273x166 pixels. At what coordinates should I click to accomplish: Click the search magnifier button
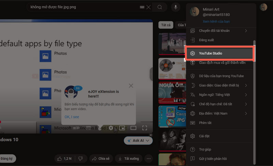pos(160,7)
